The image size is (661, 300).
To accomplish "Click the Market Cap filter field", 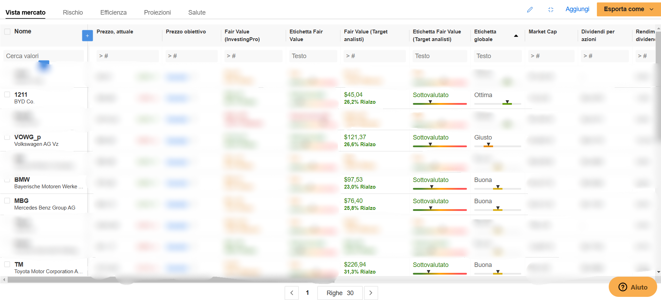I will point(551,56).
